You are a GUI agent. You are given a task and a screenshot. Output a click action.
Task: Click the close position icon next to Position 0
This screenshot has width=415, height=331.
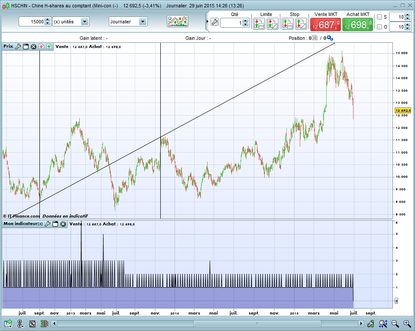click(314, 38)
